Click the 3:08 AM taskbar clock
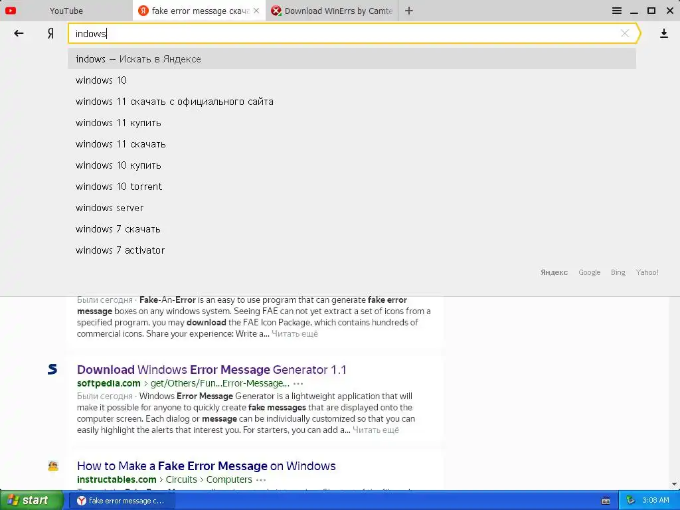The image size is (680, 510). (655, 500)
